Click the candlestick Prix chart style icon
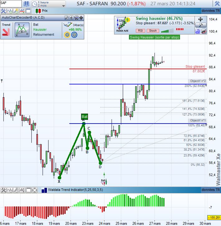The height and width of the screenshot is (226, 221). tap(38, 11)
